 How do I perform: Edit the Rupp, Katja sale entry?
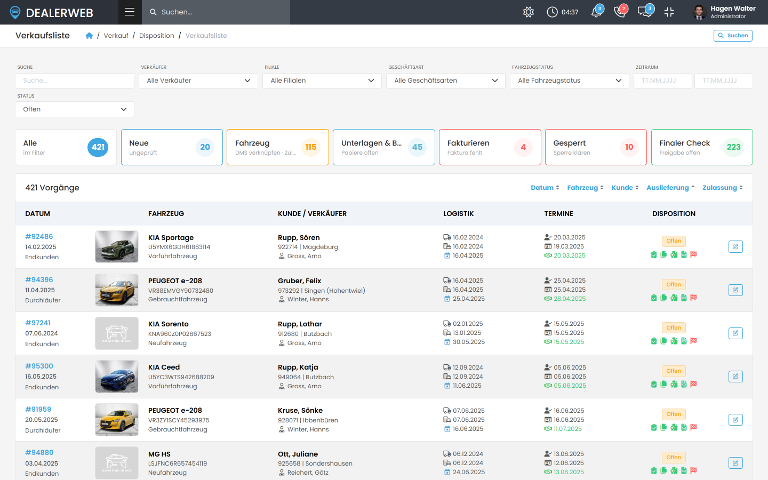(x=735, y=377)
